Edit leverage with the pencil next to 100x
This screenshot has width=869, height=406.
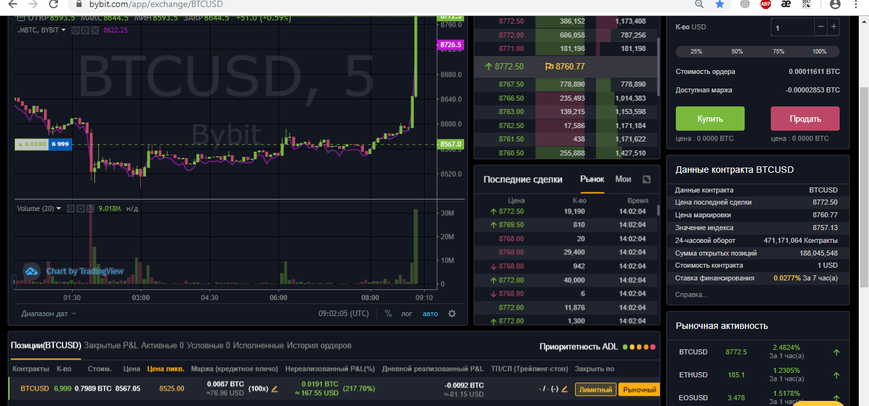pos(275,389)
